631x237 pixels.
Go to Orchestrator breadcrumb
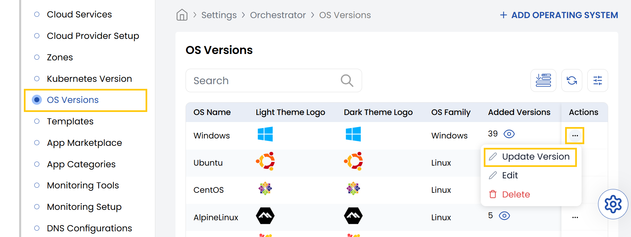(278, 15)
